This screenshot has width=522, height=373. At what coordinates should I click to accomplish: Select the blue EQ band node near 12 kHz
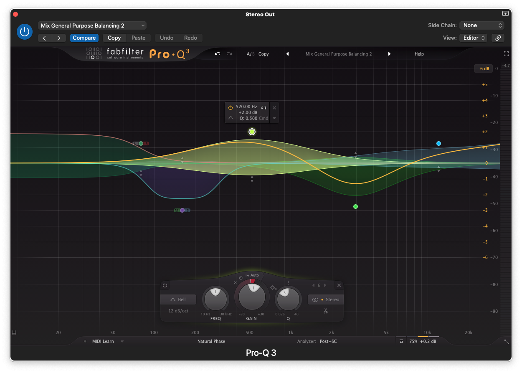coord(438,144)
